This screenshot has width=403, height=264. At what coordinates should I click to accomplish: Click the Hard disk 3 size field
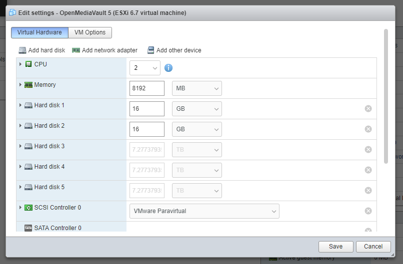147,150
